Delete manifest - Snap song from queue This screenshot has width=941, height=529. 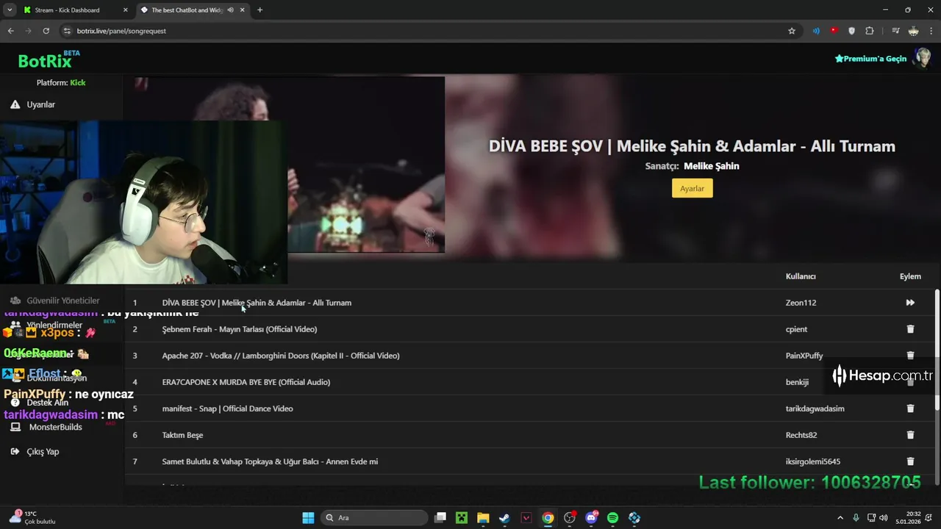[x=910, y=409]
